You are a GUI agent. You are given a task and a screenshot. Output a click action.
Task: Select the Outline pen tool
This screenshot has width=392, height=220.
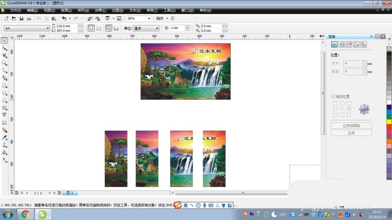pyautogui.click(x=4, y=145)
